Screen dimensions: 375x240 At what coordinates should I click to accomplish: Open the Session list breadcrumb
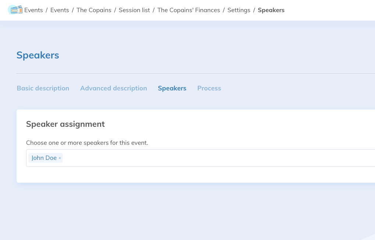coord(134,10)
